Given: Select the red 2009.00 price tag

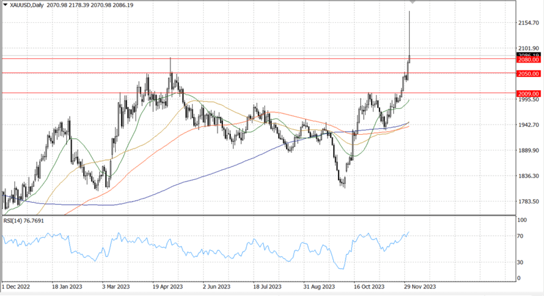Looking at the screenshot, I should (528, 94).
